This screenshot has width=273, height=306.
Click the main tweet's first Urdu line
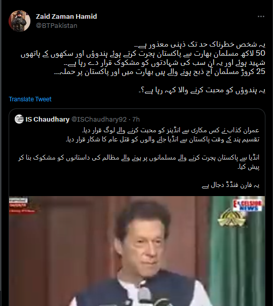[x=200, y=45]
